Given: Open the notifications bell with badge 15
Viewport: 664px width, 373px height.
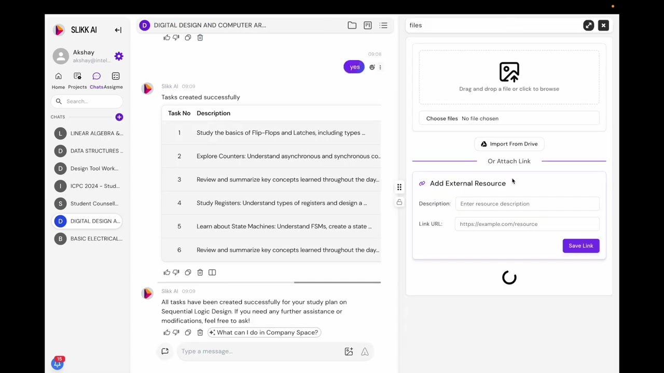Looking at the screenshot, I should (57, 363).
